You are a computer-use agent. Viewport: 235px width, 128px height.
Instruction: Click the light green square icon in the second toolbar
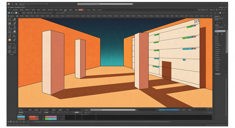(16, 13)
